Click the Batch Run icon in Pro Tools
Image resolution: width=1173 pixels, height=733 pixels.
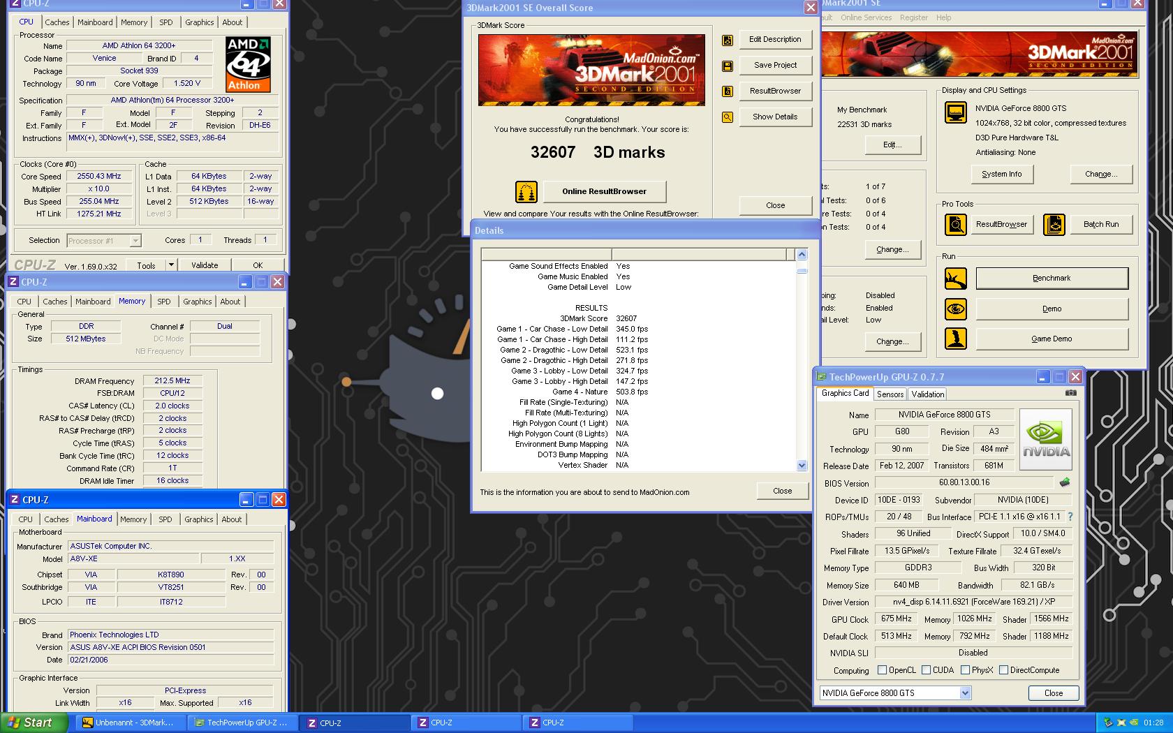tap(1054, 224)
